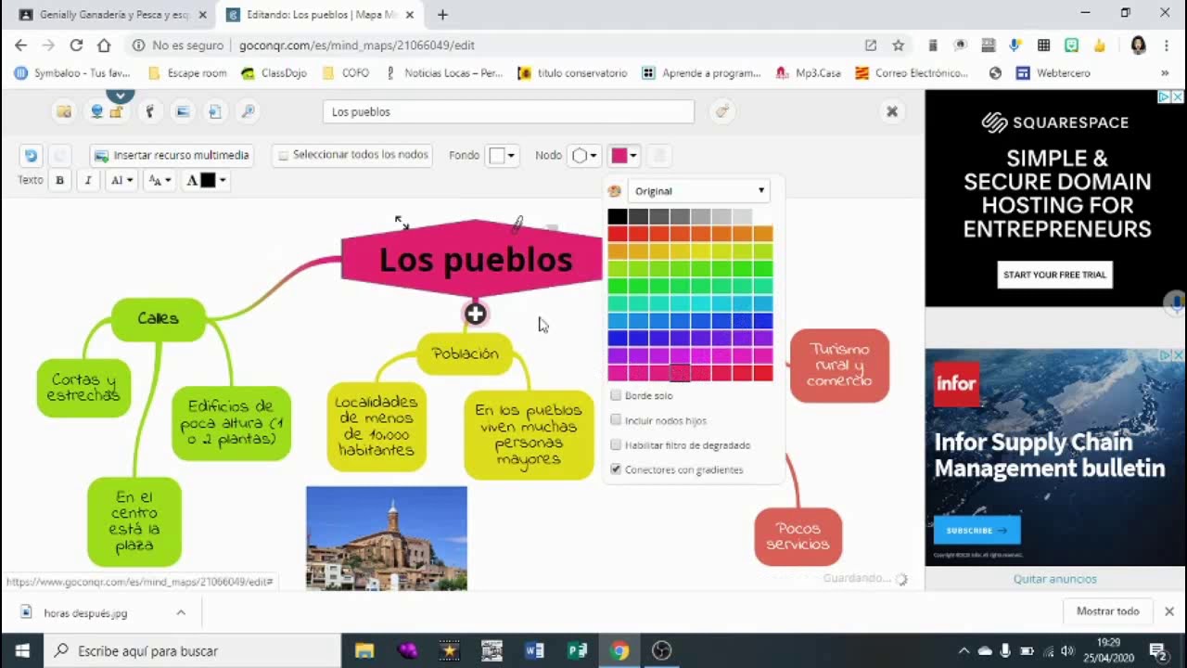Click the Los pueblos title input field

tap(508, 111)
